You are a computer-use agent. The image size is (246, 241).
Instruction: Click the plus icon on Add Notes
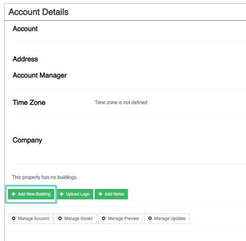click(x=100, y=194)
